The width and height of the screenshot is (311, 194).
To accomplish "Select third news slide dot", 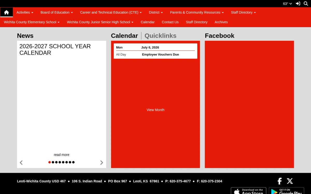I will point(56,162).
